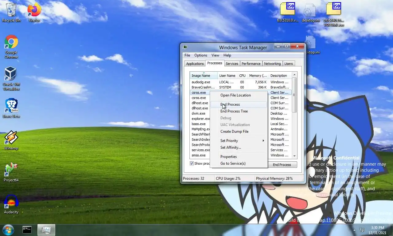Sort by User Name column header

tap(227, 76)
